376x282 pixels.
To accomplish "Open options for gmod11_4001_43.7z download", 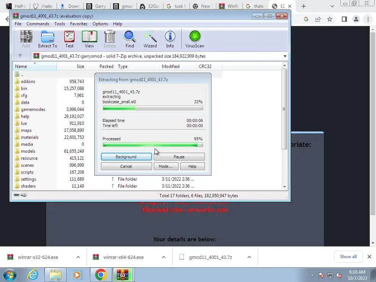I will [x=249, y=257].
